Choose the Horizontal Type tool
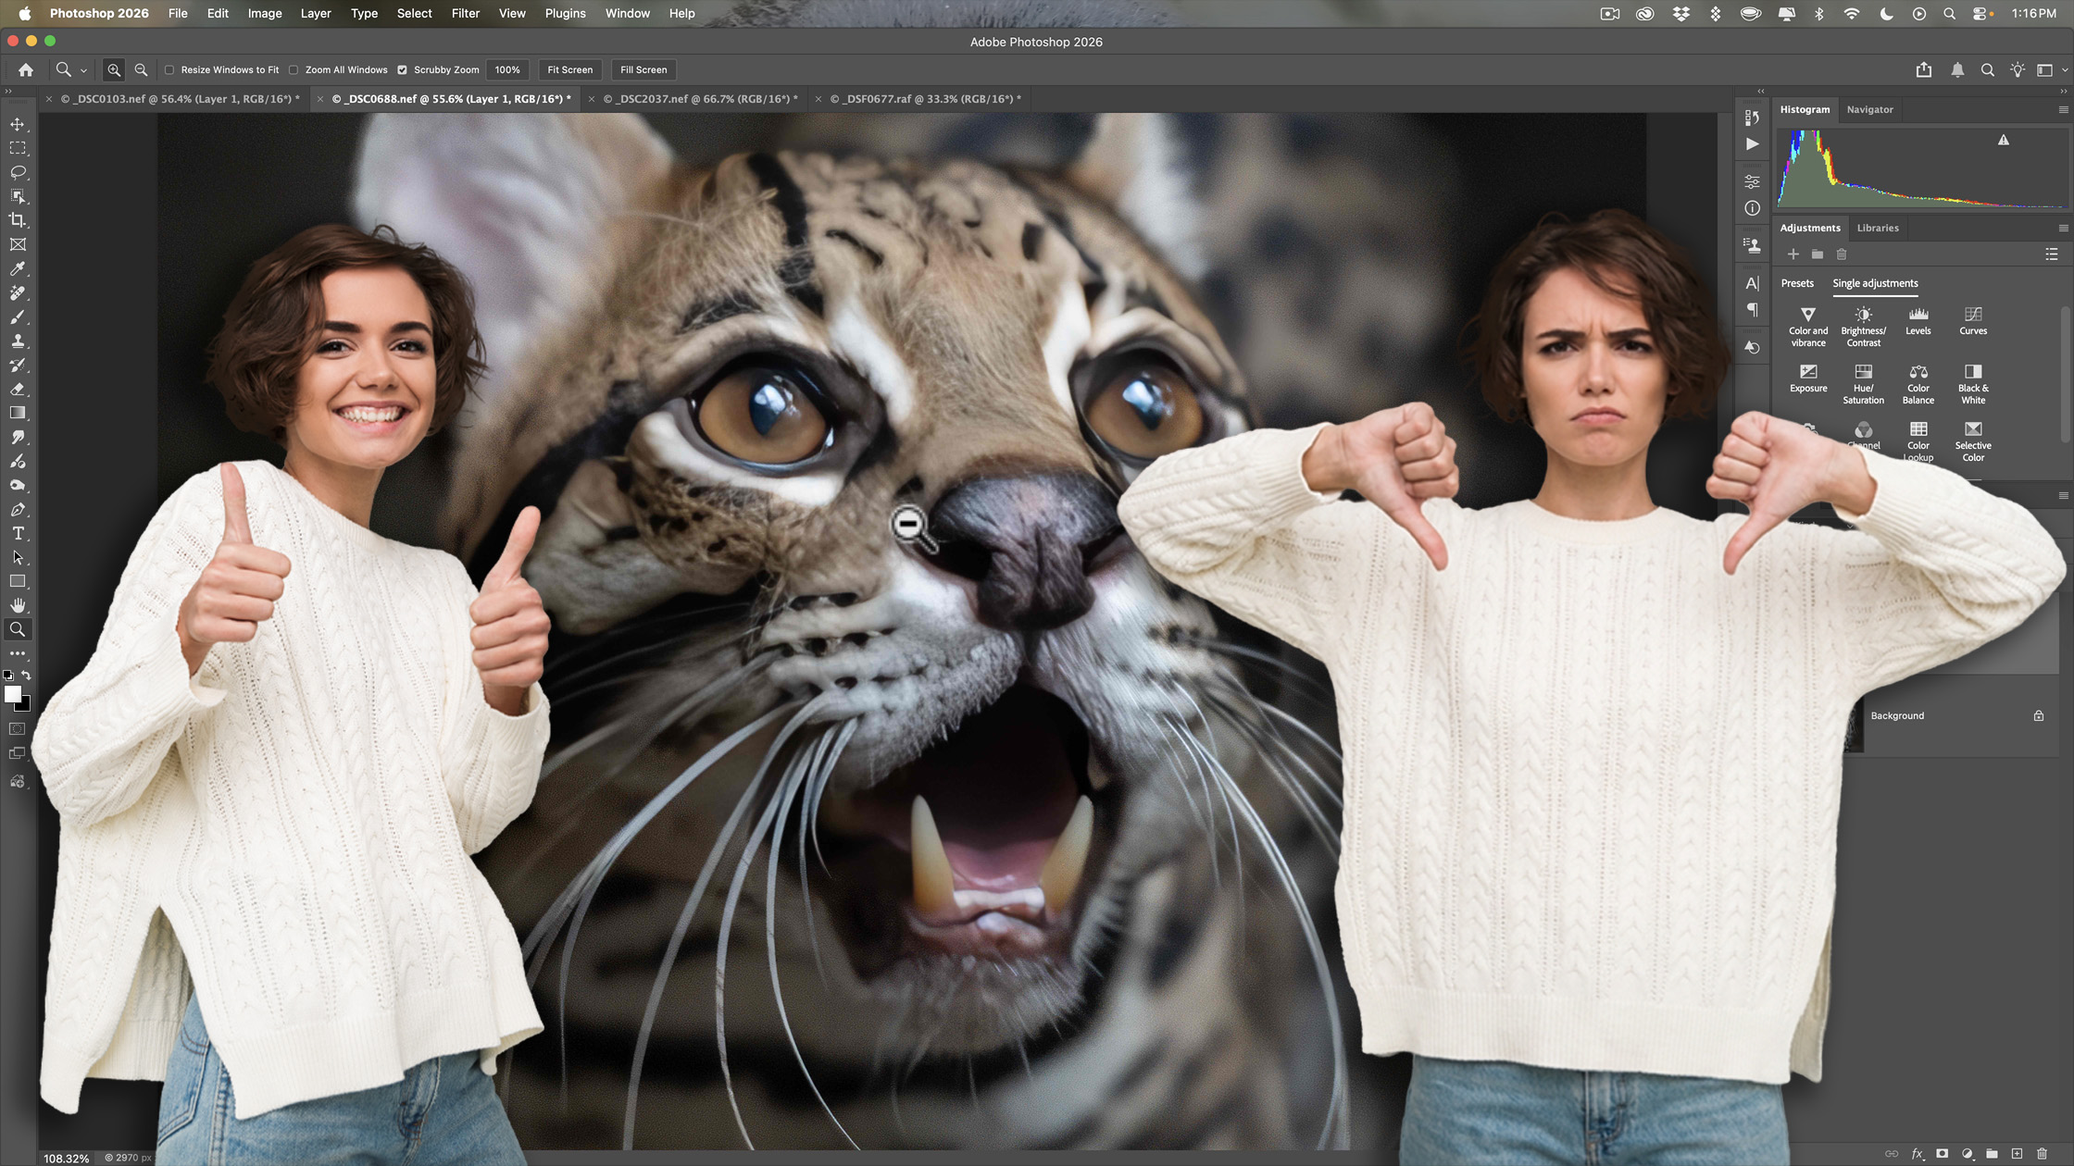 coord(18,533)
